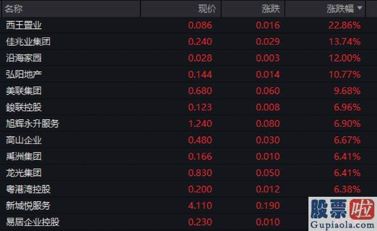Click 沿海家园 price 0.028
This screenshot has height=231, width=377.
click(x=200, y=58)
